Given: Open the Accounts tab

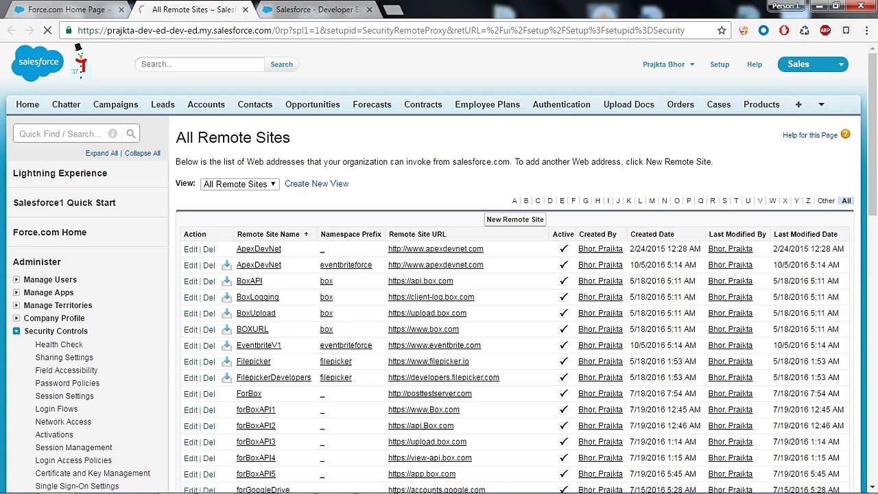Looking at the screenshot, I should tap(206, 104).
